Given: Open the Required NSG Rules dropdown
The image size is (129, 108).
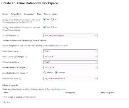Looking at the screenshot, I should click(x=70, y=79).
